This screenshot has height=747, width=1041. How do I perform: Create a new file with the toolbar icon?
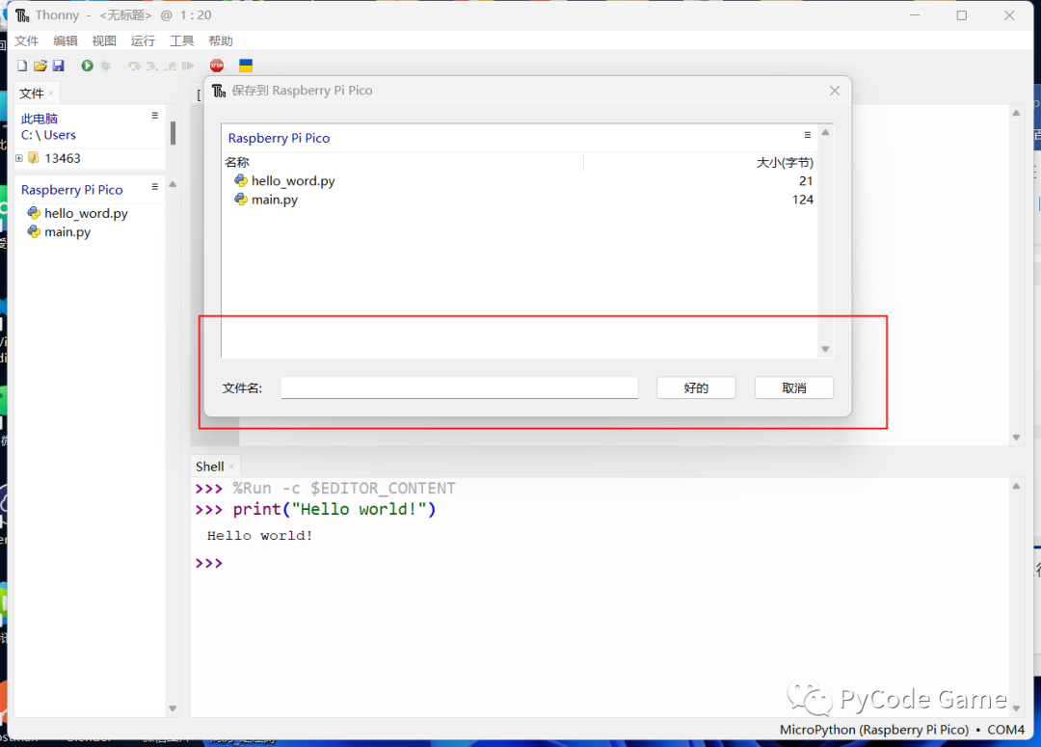coord(22,66)
